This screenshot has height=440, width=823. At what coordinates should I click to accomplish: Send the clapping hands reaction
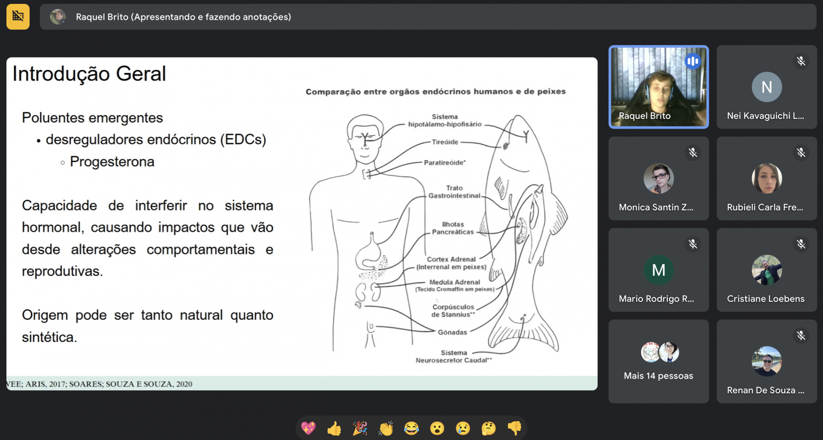[385, 428]
